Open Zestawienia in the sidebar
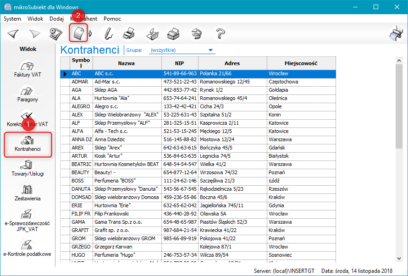Viewport: 408px width, 276px height. click(28, 193)
